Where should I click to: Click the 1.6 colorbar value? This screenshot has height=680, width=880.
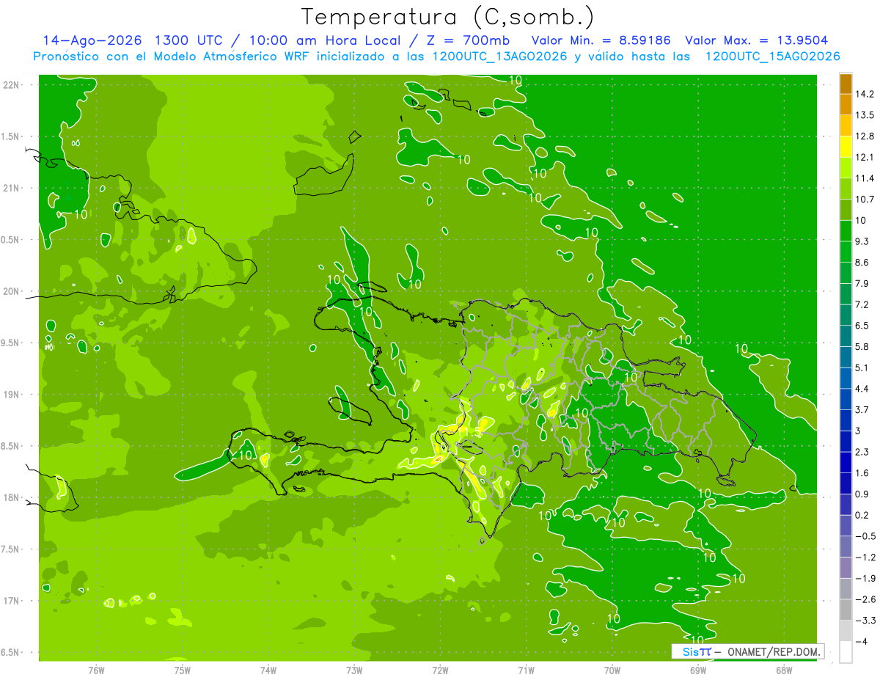[x=862, y=473]
